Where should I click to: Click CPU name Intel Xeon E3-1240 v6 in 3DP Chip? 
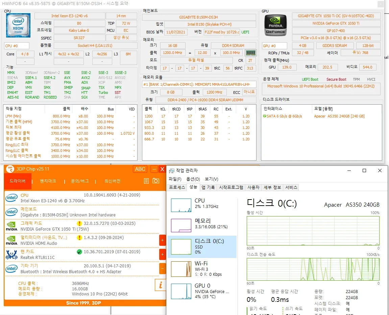[52, 201]
